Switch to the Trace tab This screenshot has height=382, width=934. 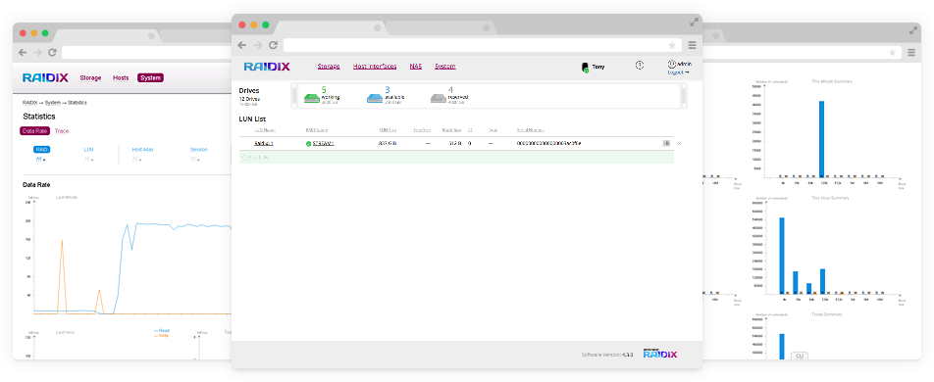[62, 131]
